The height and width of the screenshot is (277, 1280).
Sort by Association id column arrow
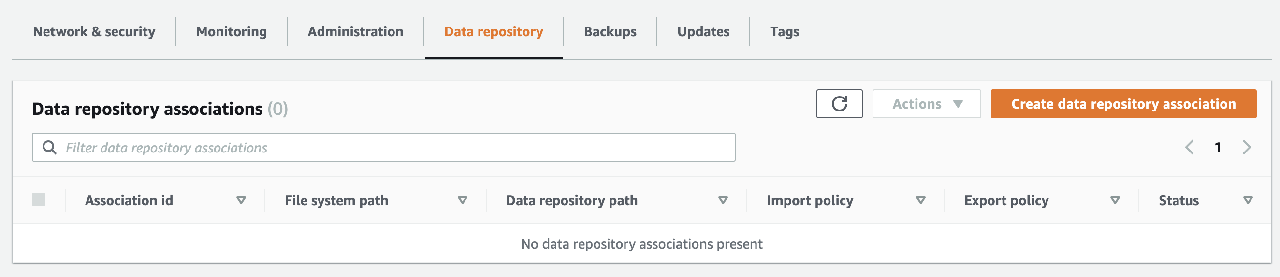click(241, 201)
